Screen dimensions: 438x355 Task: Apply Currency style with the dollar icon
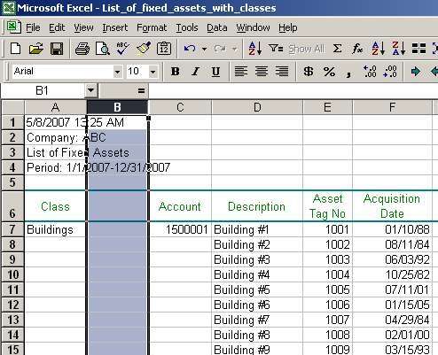(309, 71)
